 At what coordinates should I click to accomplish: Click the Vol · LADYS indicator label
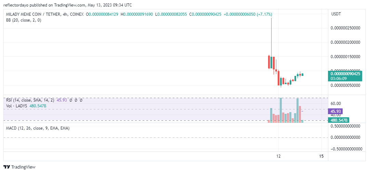[x=17, y=106]
